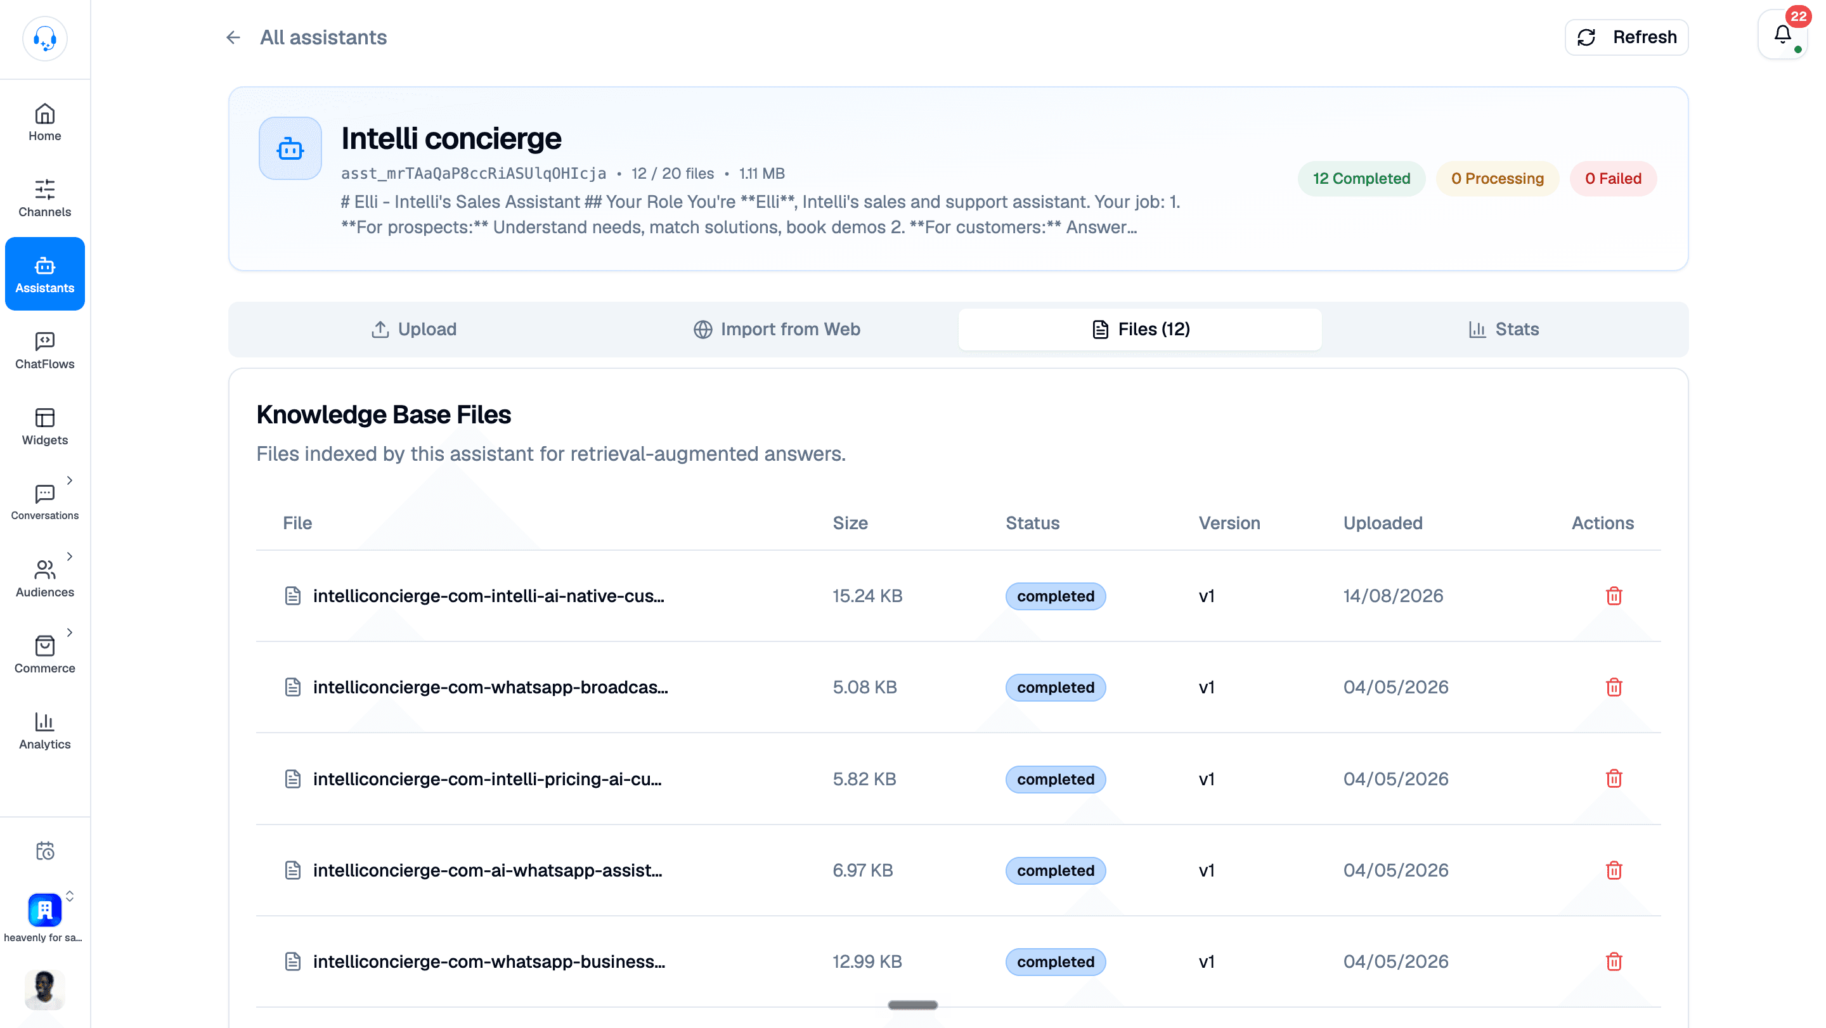1826x1028 pixels.
Task: Delete the intelli-pricing-ai-cu file
Action: pyautogui.click(x=1614, y=779)
